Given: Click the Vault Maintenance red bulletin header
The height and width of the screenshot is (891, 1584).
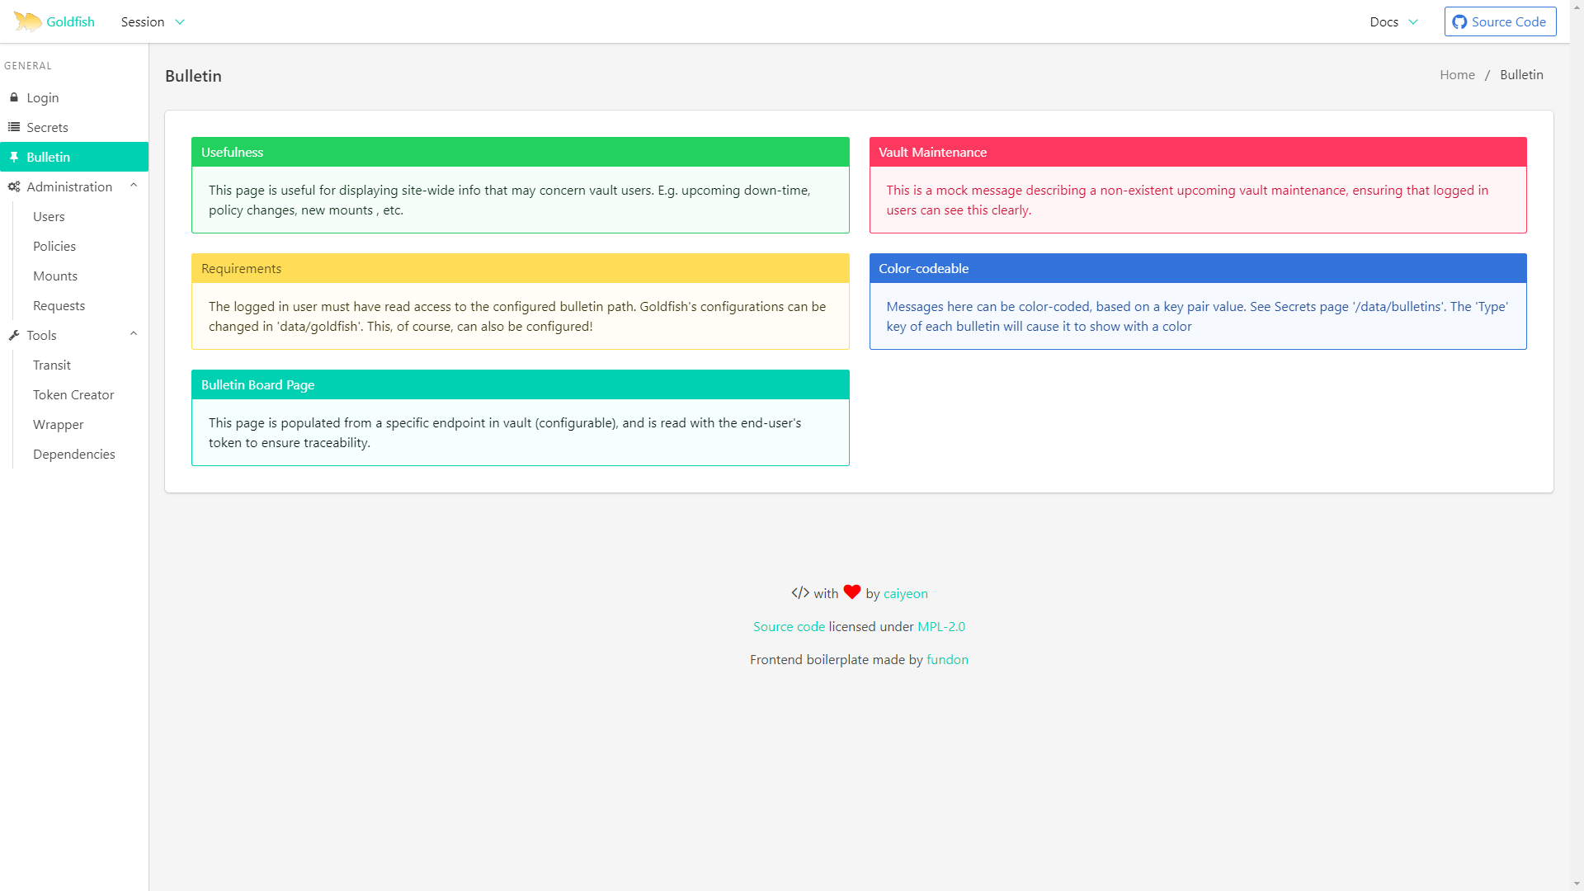Looking at the screenshot, I should tap(1197, 152).
